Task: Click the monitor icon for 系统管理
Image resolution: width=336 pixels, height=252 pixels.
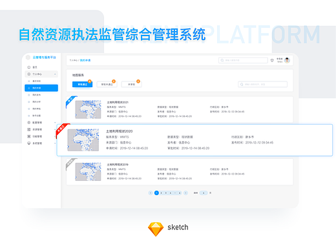Action: 29,143
